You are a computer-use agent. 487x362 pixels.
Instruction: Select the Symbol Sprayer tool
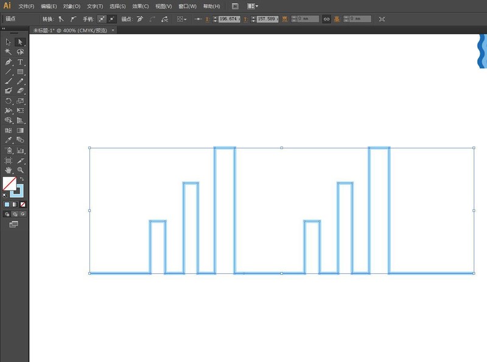8,150
